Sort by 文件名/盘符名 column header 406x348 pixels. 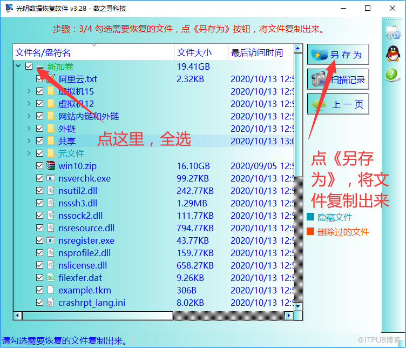coord(94,52)
